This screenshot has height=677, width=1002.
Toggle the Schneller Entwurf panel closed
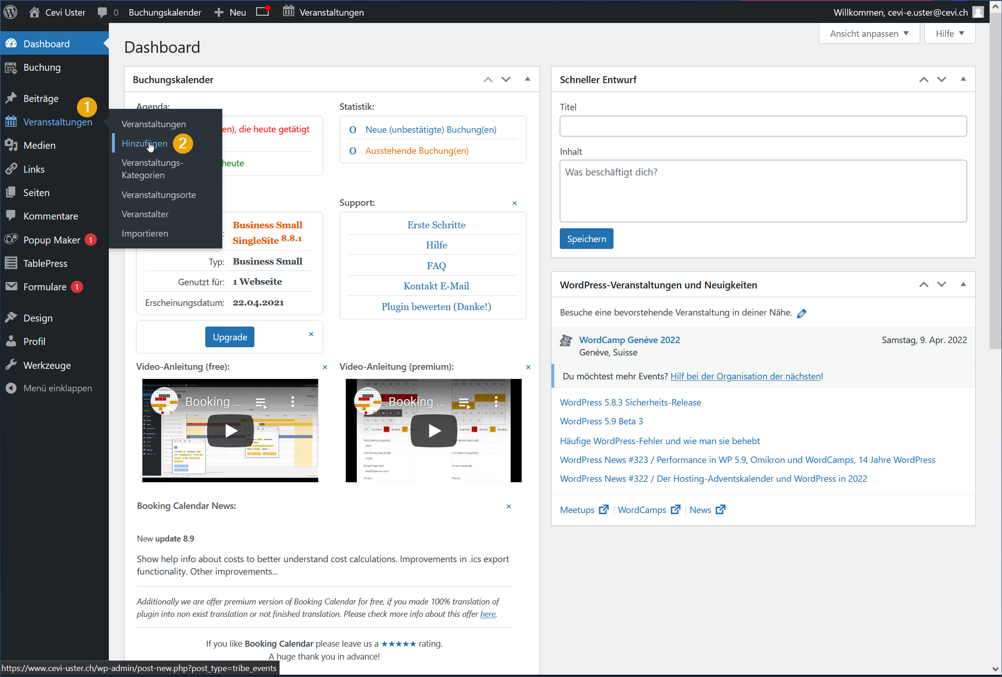(963, 79)
